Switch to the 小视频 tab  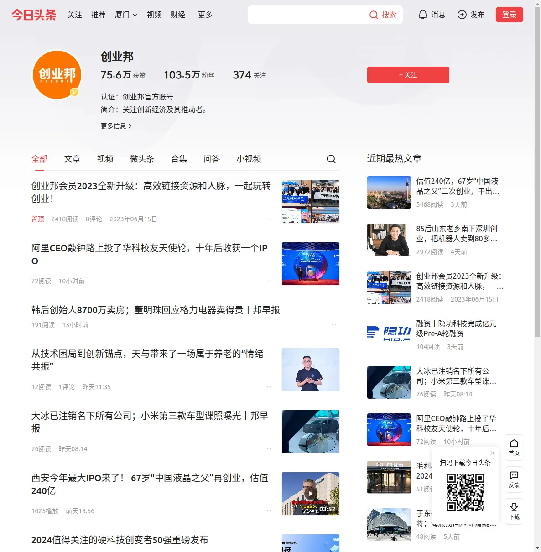tap(249, 159)
